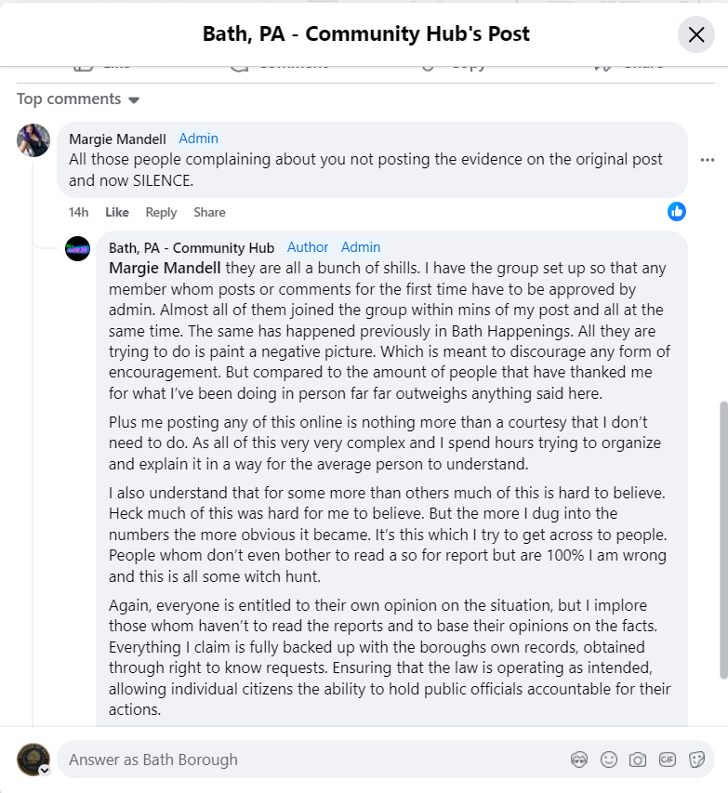Screen dimensions: 728x793
Task: Share Margie Mandell's comment
Action: 209,212
